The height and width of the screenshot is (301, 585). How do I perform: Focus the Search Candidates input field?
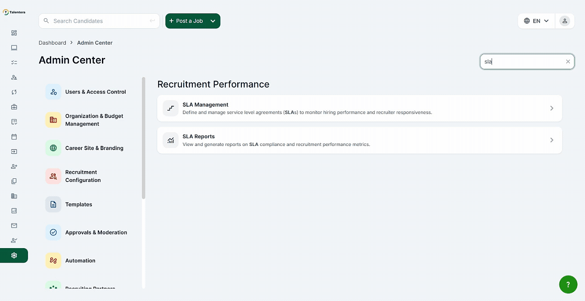[x=99, y=21]
